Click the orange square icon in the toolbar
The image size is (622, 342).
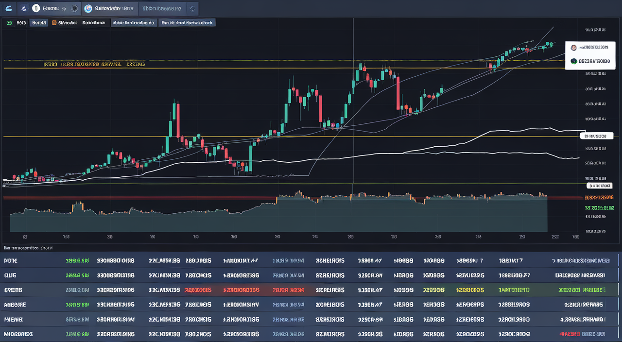click(54, 22)
